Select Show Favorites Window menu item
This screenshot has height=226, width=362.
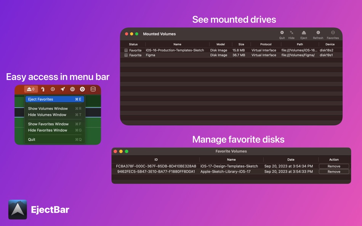point(55,124)
